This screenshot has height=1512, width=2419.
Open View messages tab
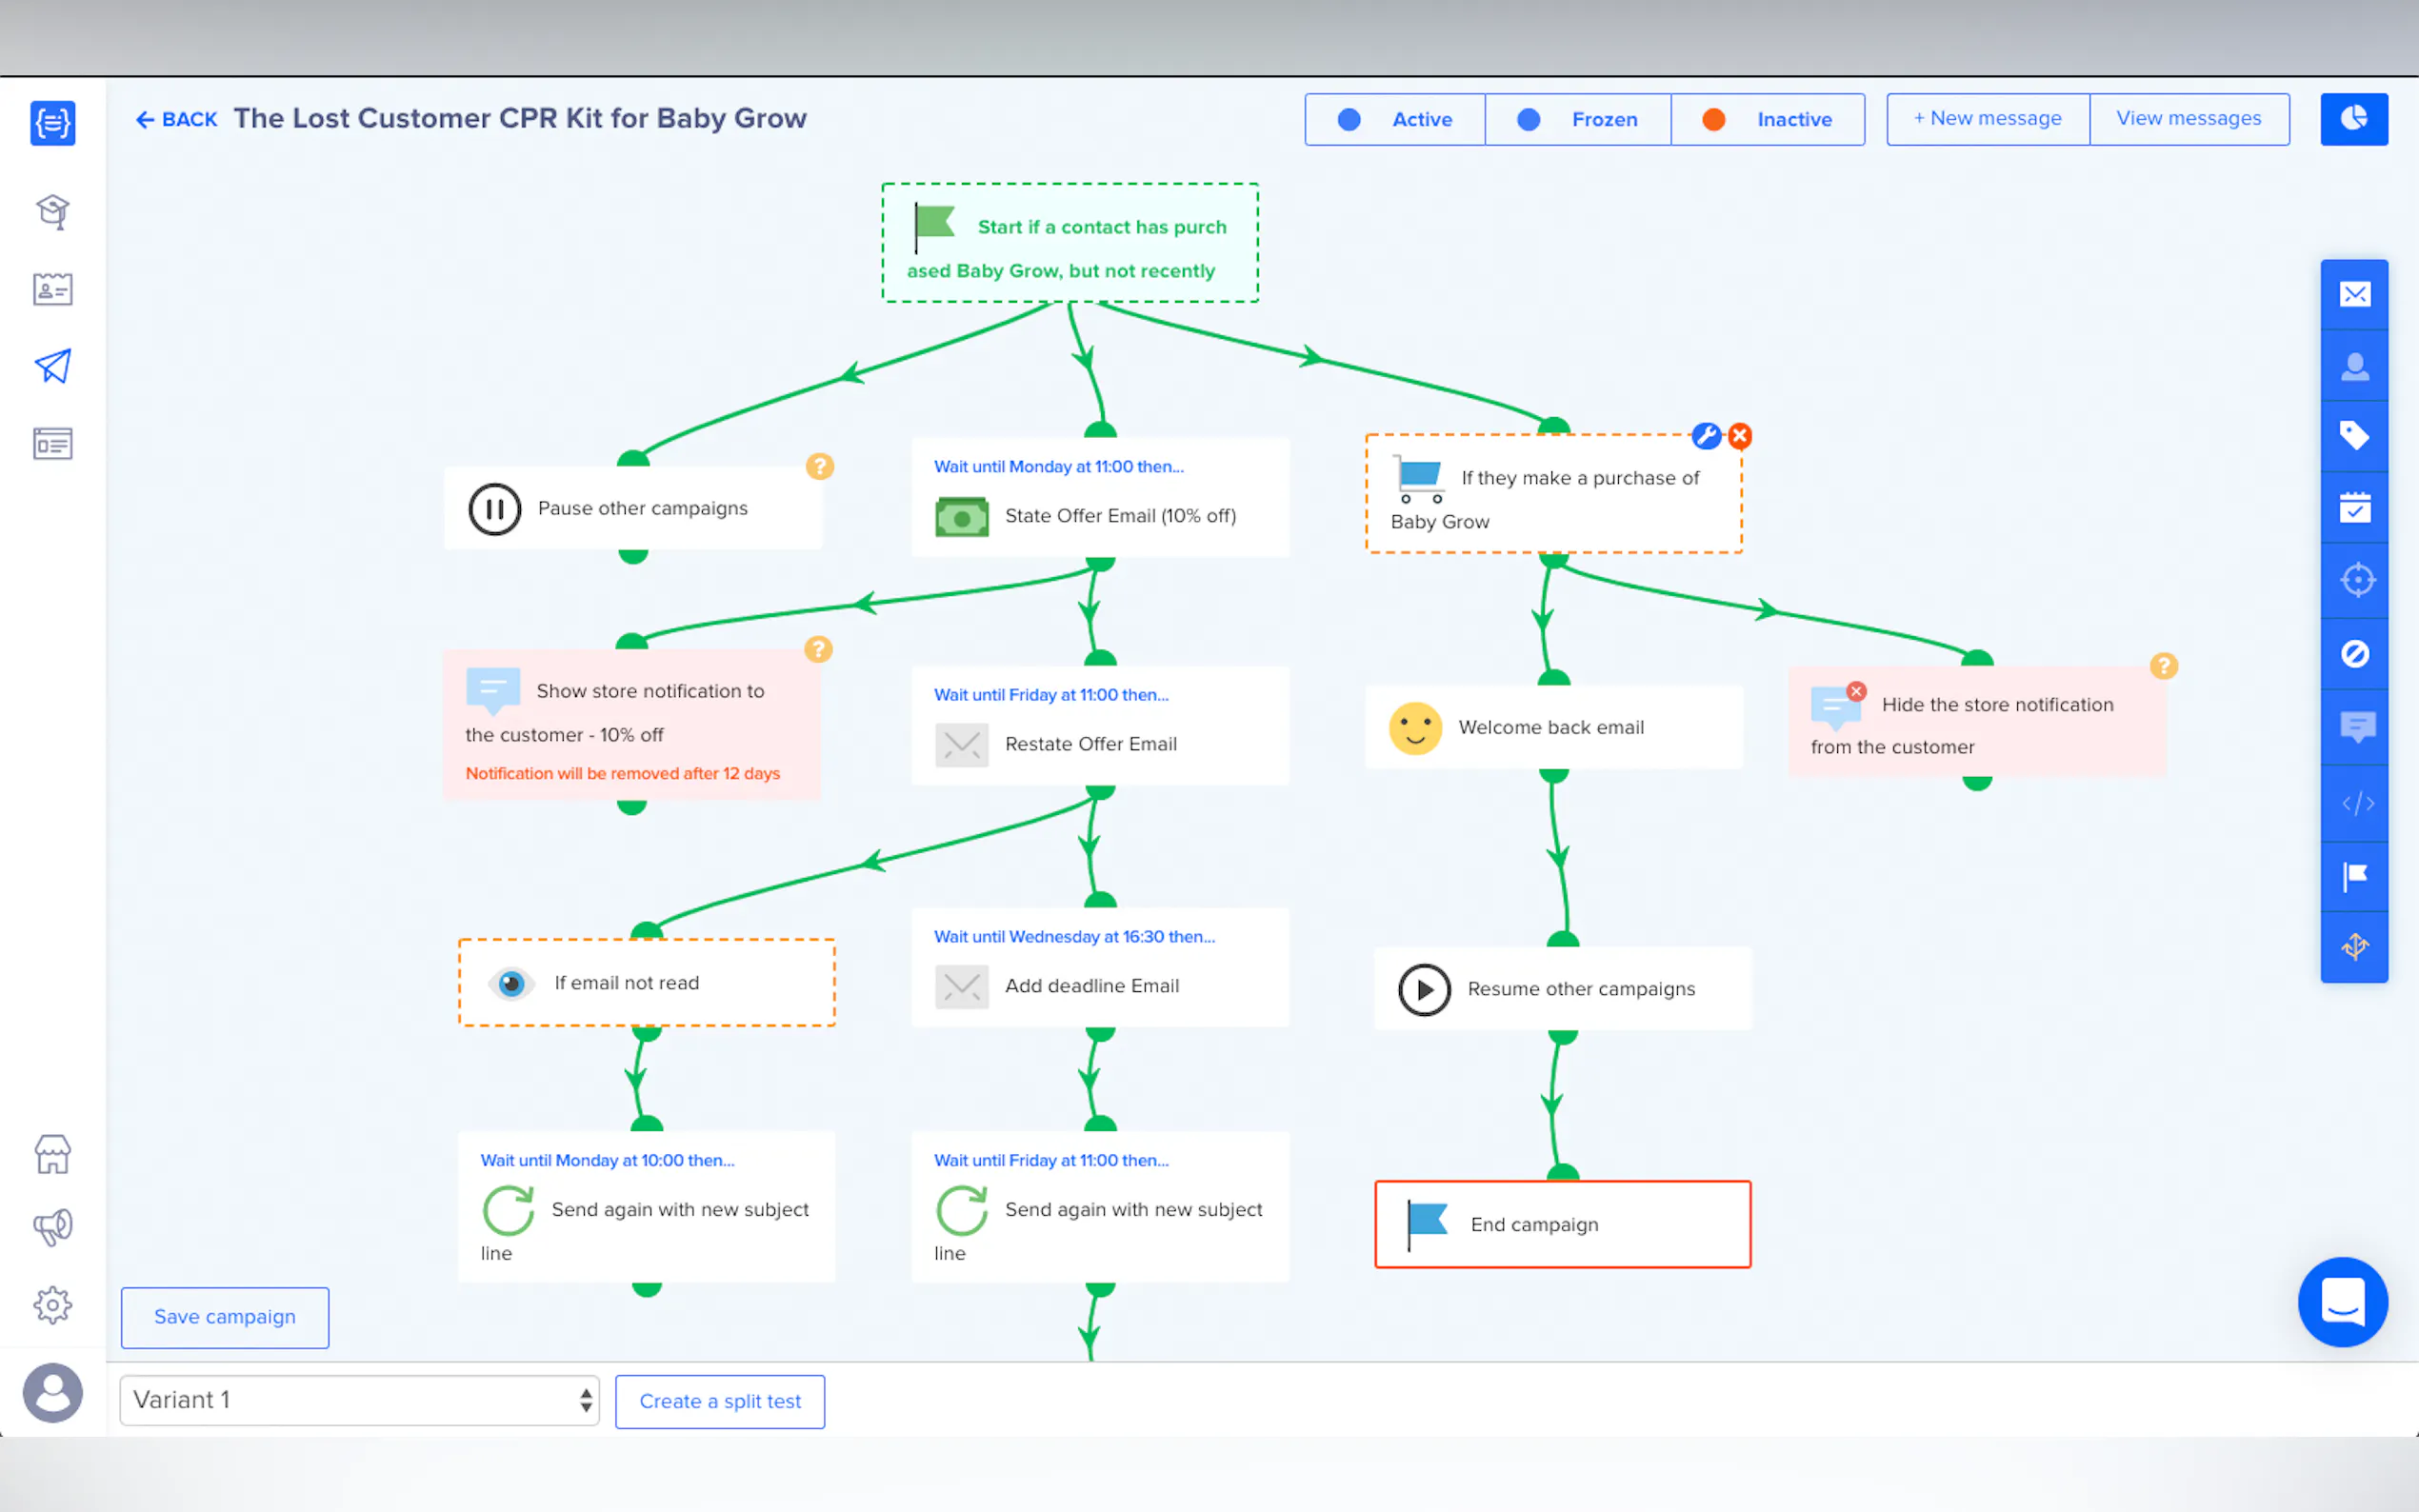(x=2188, y=119)
